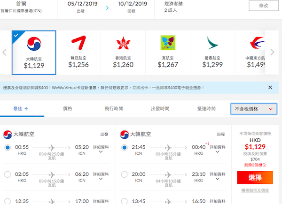Dismiss the WeWa promo banner

point(270,87)
